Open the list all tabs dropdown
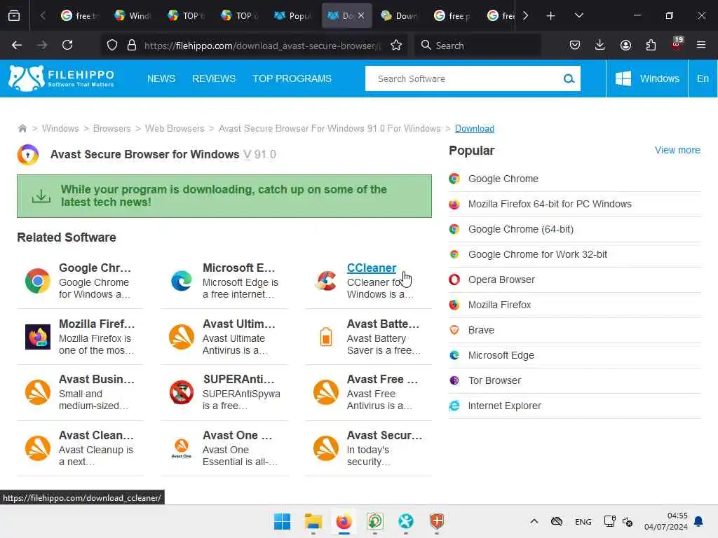This screenshot has height=538, width=718. tap(578, 15)
